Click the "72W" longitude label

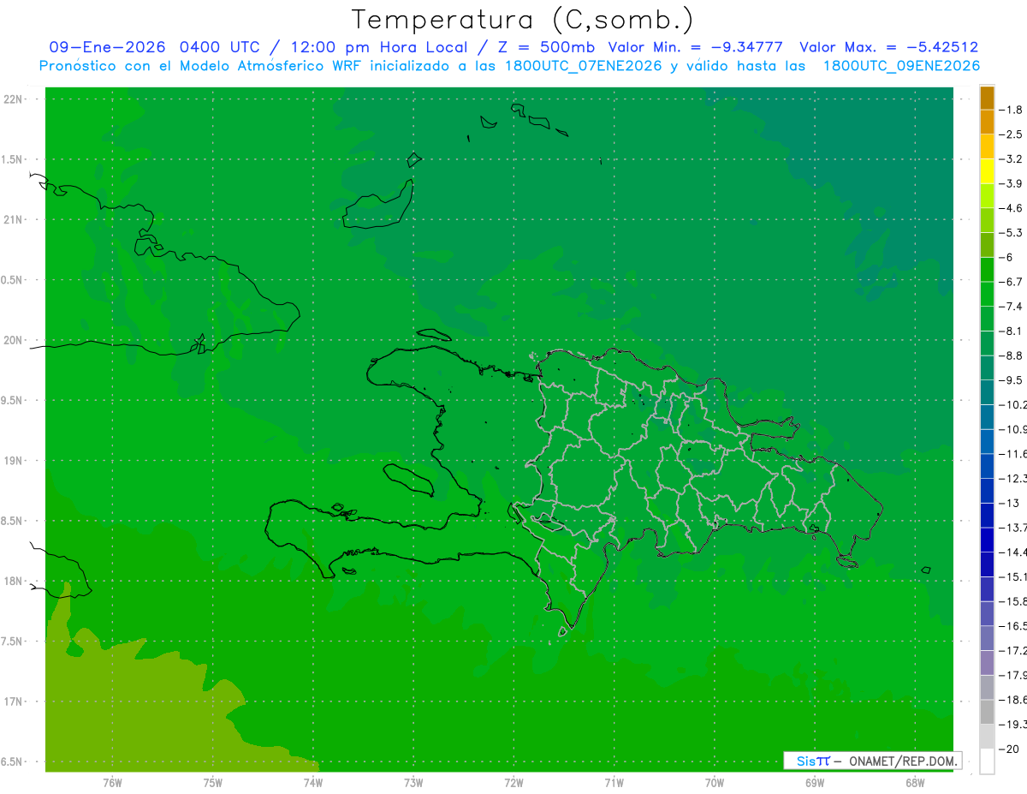pyautogui.click(x=513, y=783)
